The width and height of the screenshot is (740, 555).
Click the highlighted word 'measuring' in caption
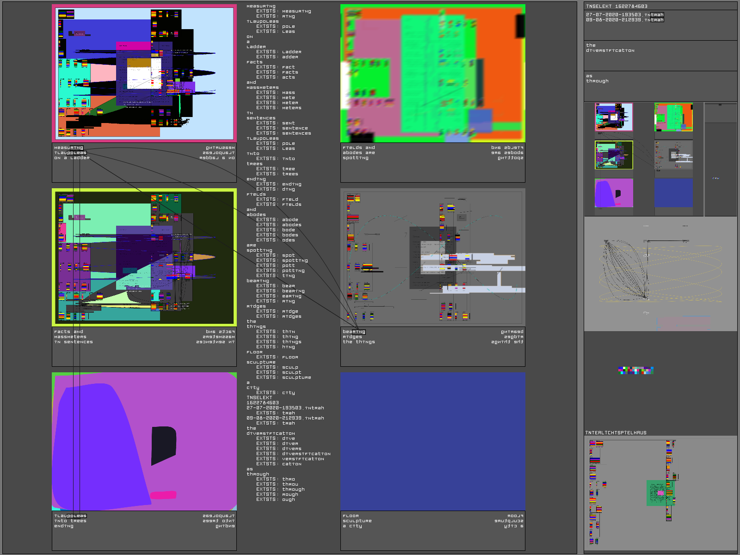tap(68, 148)
